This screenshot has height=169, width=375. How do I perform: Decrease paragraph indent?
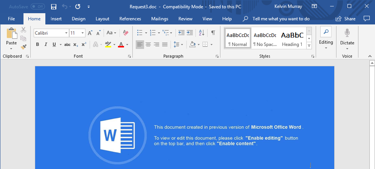point(182,33)
